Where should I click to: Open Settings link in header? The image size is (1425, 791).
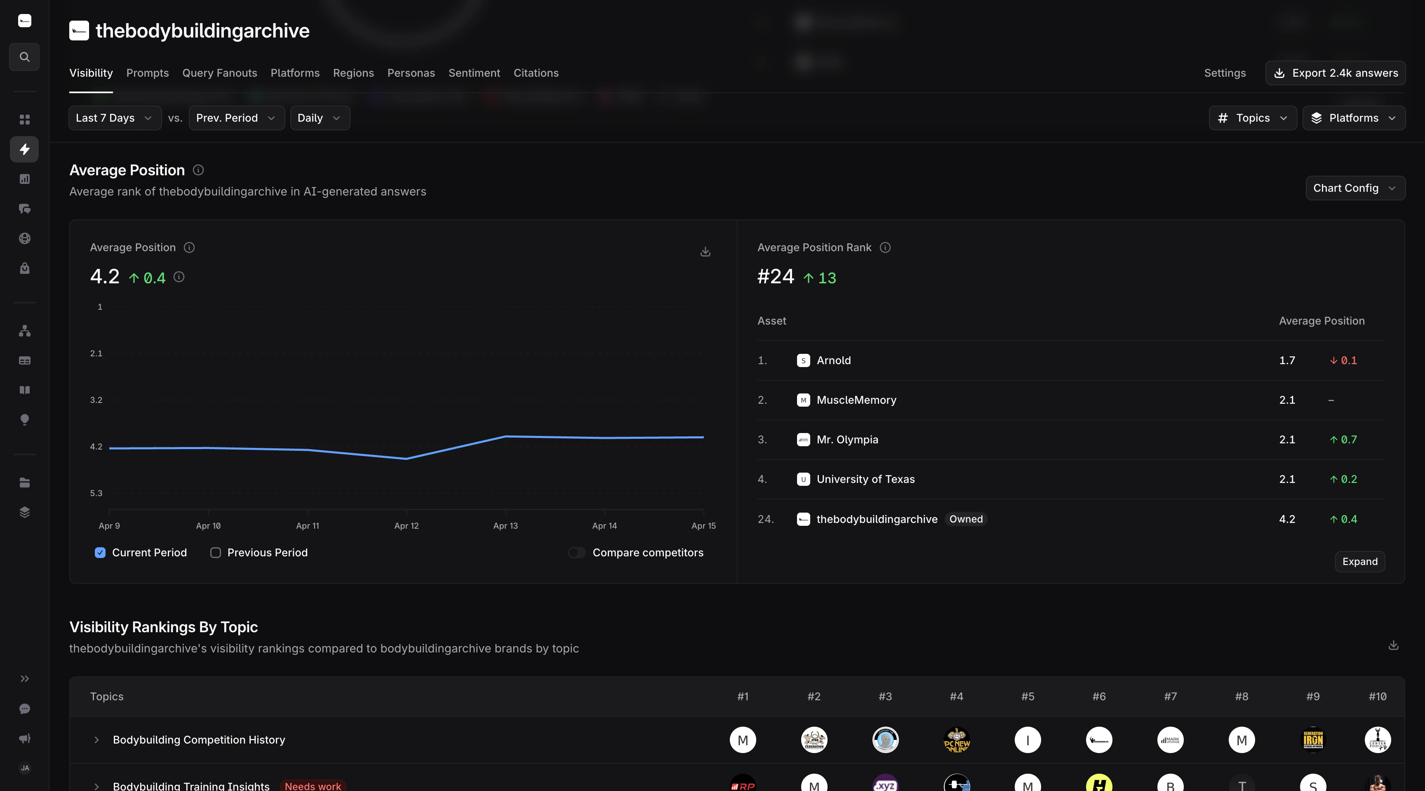tap(1225, 73)
